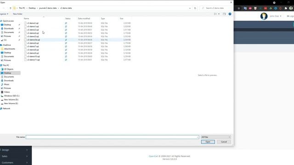
Task: Click the Cancel button
Action: coord(224,142)
